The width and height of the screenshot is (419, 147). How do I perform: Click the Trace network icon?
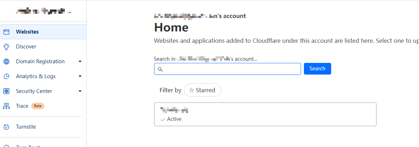[x=6, y=106]
